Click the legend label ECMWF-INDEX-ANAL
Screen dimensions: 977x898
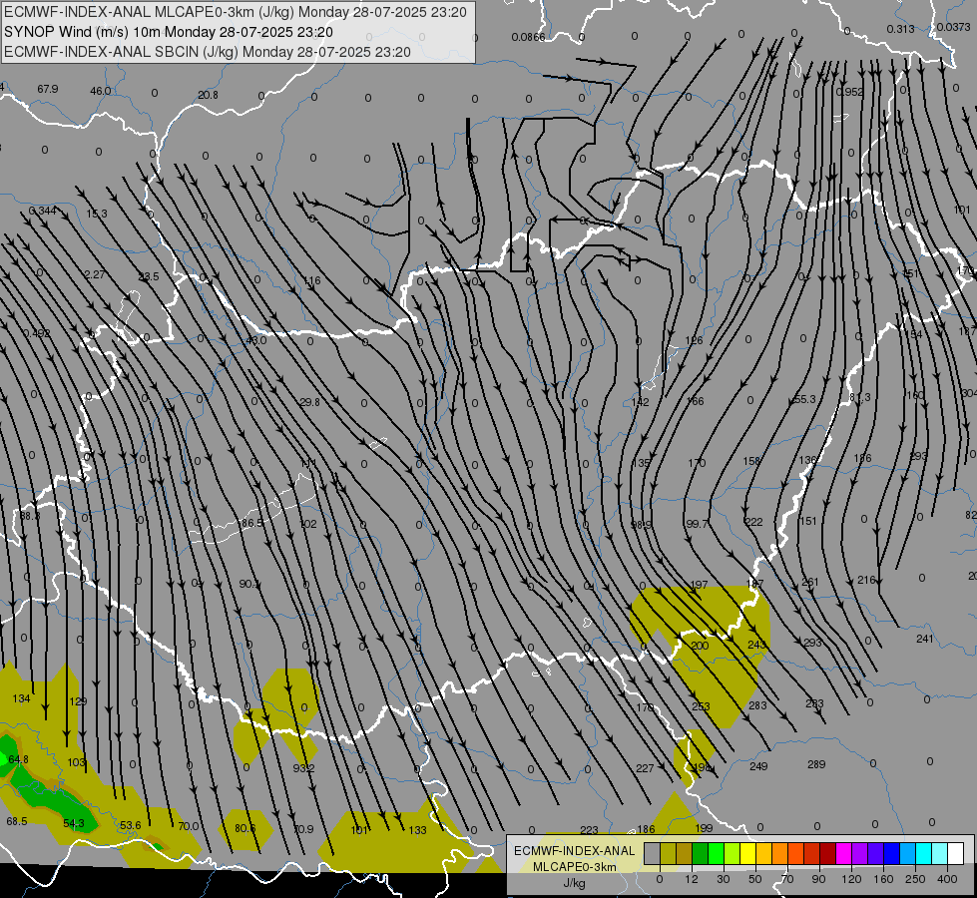pyautogui.click(x=574, y=851)
